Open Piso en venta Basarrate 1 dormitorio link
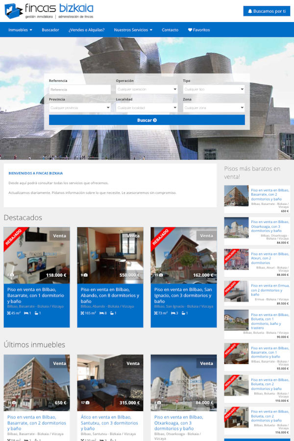Screen dimensions: 294x441 tap(36, 295)
